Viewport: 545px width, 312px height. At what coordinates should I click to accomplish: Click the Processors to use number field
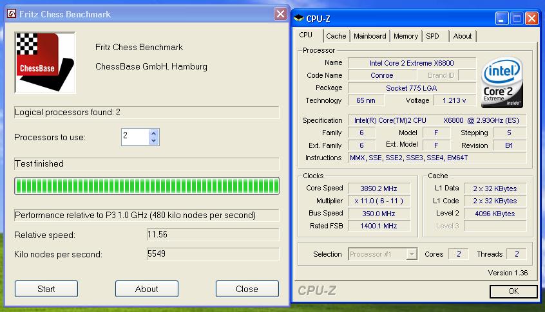coord(135,137)
